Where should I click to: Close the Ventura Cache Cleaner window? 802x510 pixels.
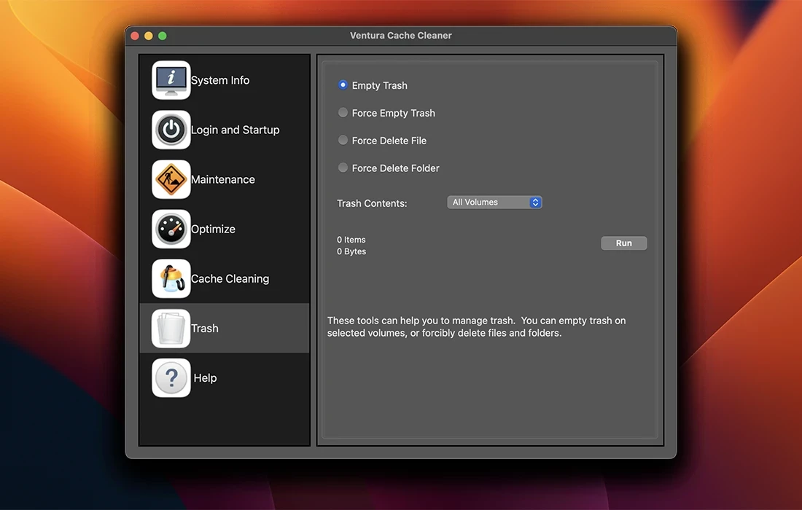coord(135,36)
